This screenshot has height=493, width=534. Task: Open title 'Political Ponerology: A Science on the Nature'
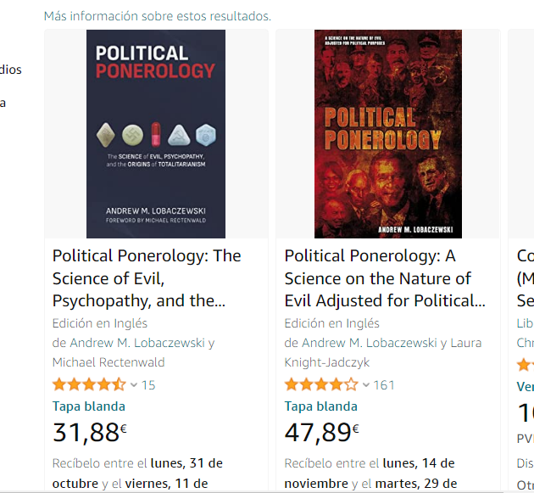(x=385, y=278)
